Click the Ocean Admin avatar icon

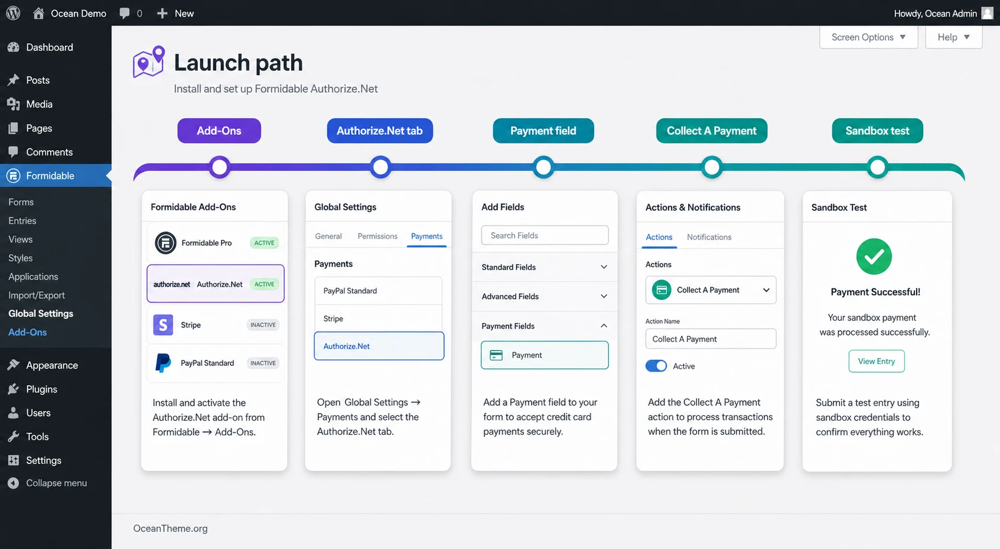(987, 13)
